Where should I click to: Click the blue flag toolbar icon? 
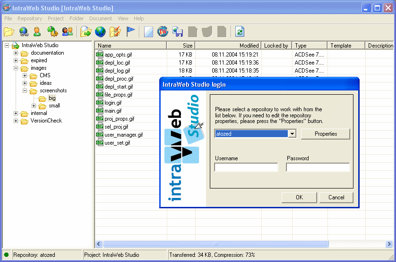[x=130, y=32]
